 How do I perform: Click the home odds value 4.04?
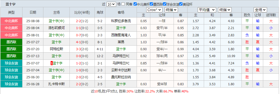(196, 49)
